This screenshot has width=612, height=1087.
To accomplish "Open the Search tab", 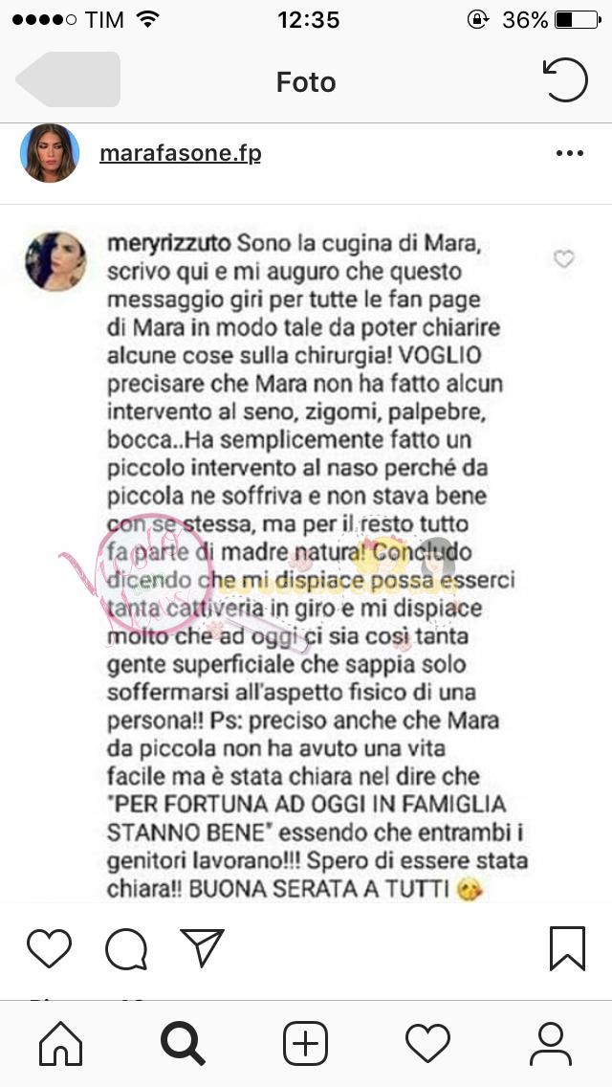I will tap(183, 1043).
